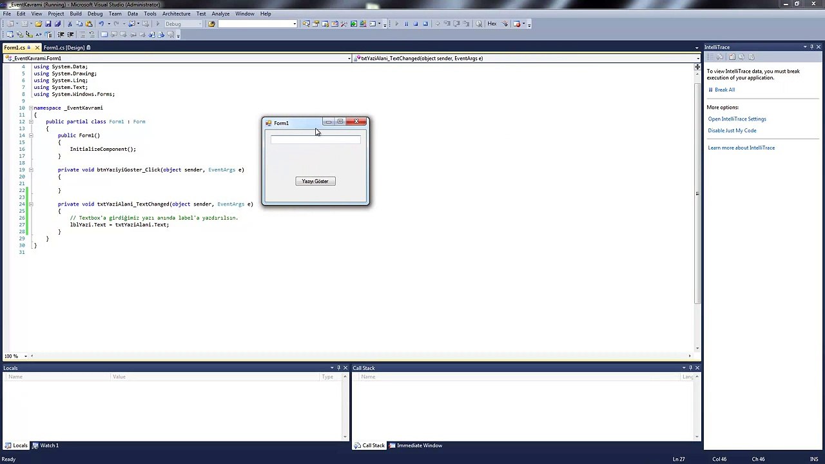Open the 100 % zoom level dropdown

(26, 356)
